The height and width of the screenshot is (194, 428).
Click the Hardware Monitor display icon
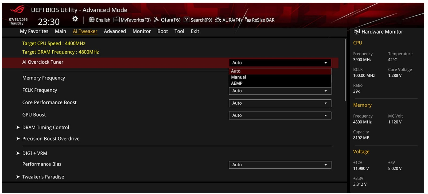[x=357, y=32]
